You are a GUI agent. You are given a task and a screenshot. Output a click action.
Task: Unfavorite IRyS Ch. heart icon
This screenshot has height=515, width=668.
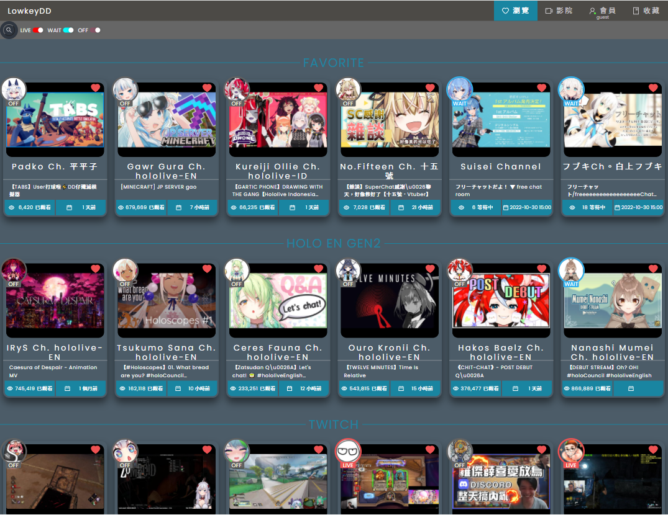pos(96,268)
